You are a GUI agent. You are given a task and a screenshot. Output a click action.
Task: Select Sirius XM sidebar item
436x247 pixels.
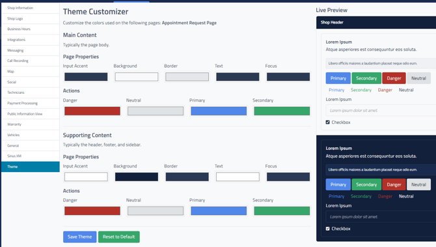30,156
